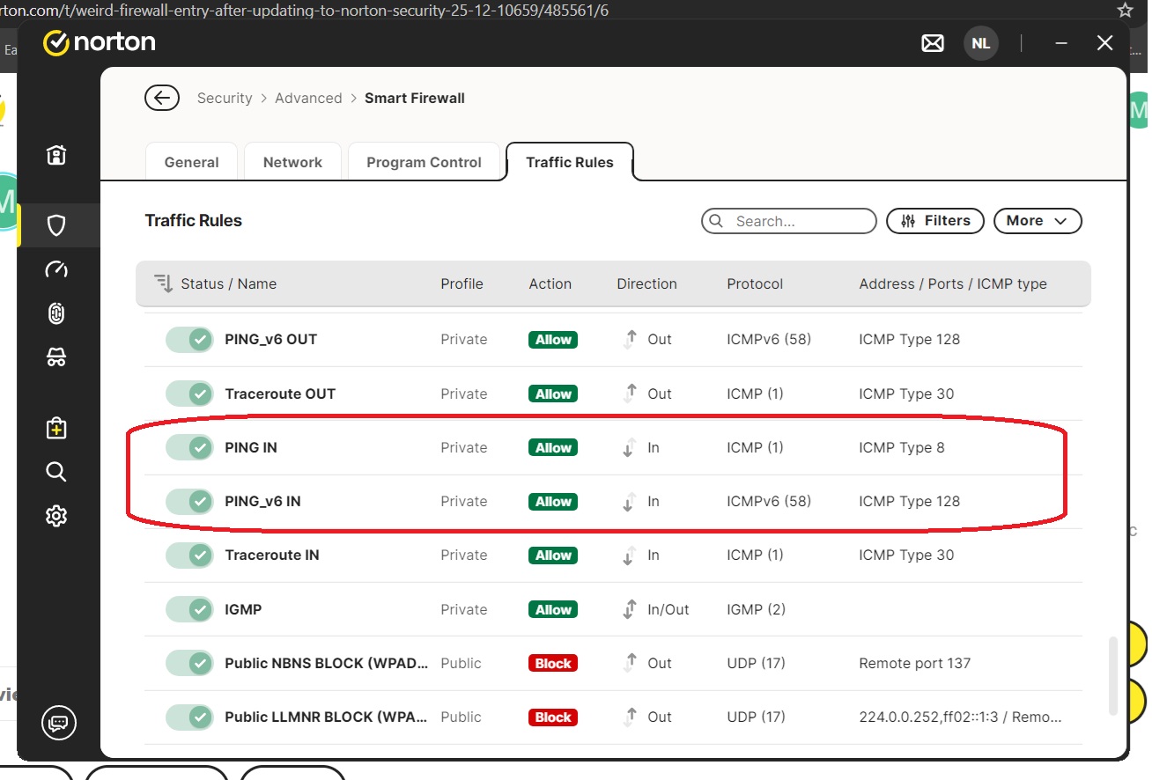Open the Performance speedometer sidebar icon

click(x=56, y=269)
